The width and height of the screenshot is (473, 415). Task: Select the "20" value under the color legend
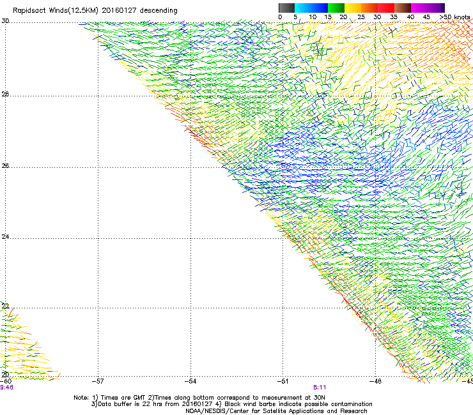click(343, 17)
